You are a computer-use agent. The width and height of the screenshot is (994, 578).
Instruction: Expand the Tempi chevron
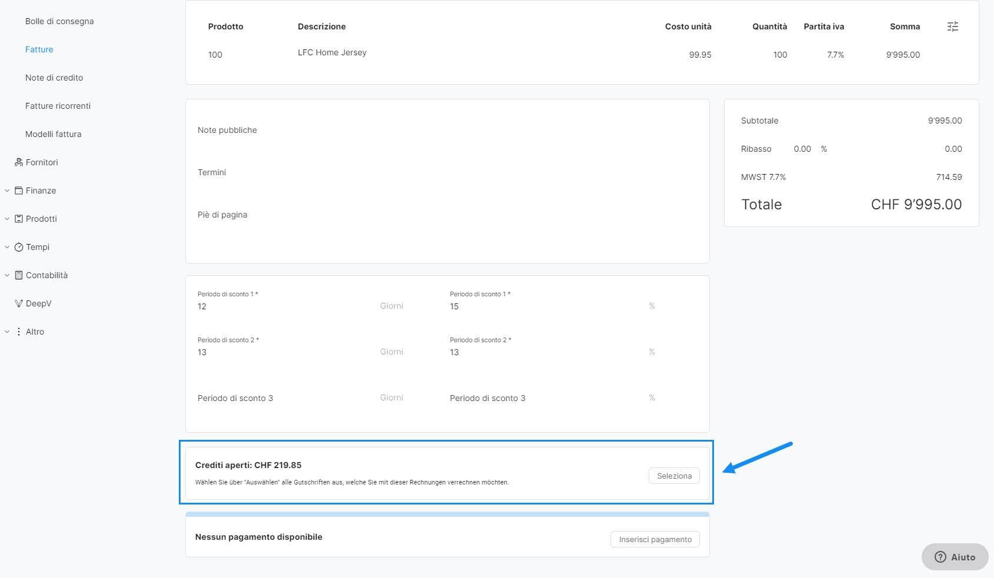pos(7,247)
